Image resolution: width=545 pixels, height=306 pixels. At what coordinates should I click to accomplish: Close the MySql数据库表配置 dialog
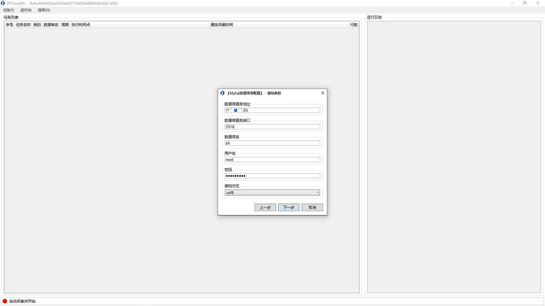323,93
